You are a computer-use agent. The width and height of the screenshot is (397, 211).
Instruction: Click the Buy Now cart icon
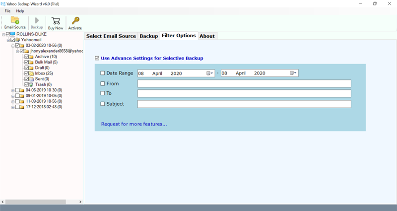click(x=56, y=21)
